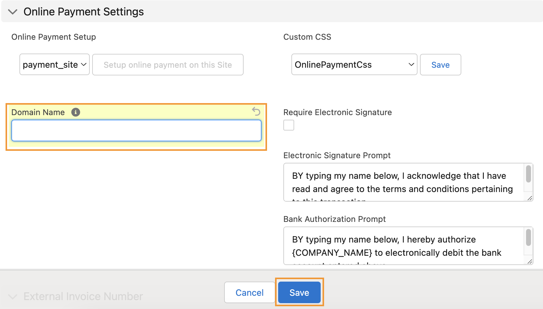Click the Online Payment Settings heading

pos(84,12)
